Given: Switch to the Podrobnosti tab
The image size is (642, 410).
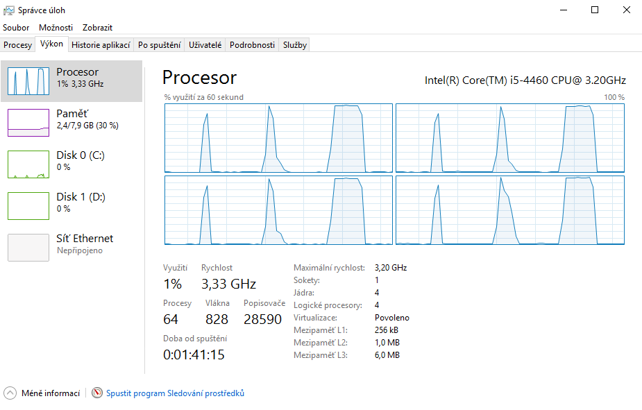Looking at the screenshot, I should click(x=252, y=45).
